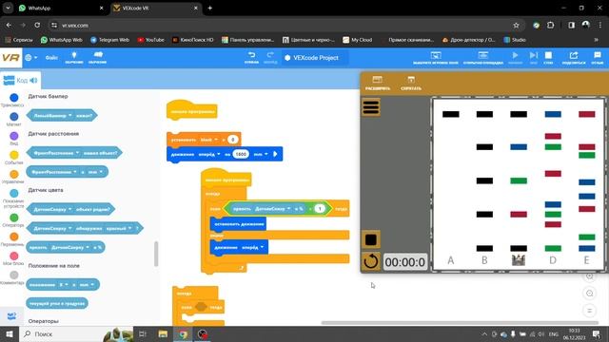
Task: Open the playground hamburger menu
Action: point(371,106)
